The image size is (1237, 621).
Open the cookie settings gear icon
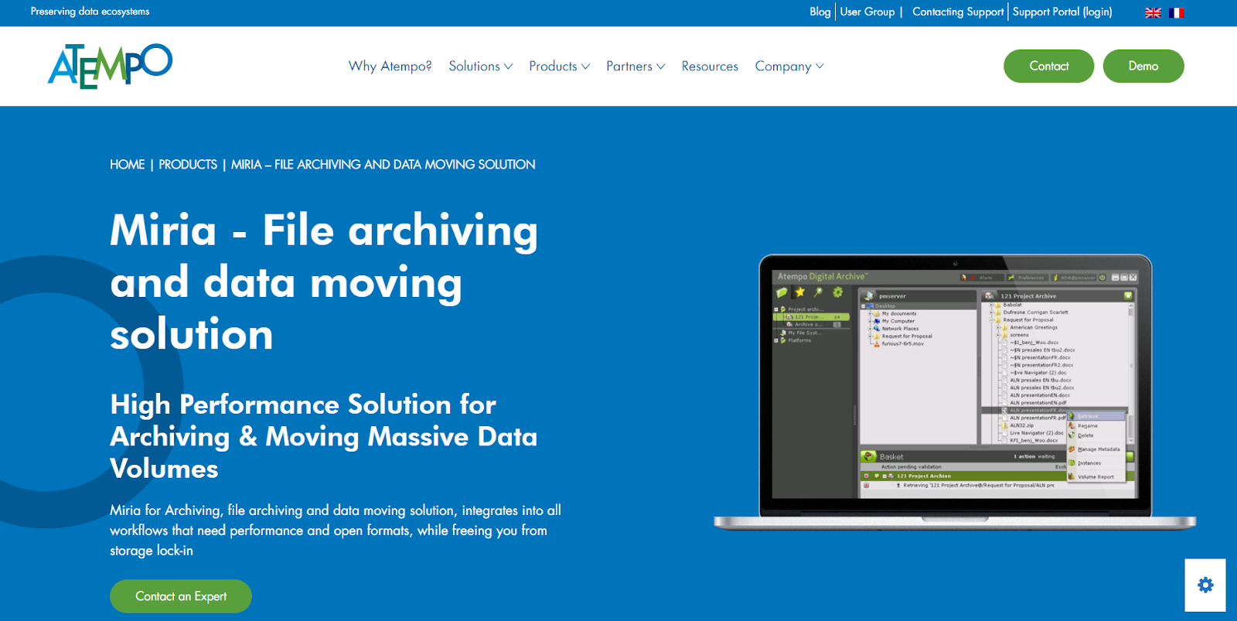(x=1205, y=585)
